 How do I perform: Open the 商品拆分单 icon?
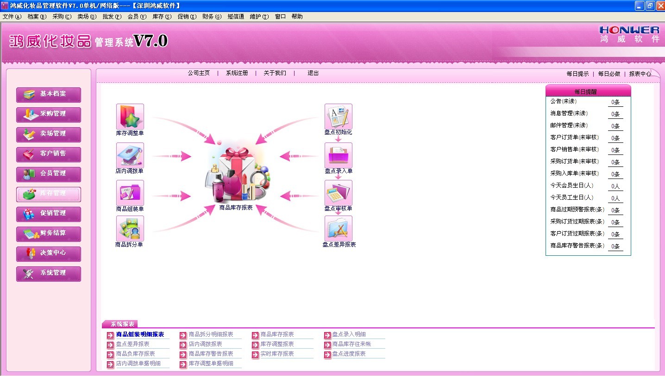coord(130,228)
